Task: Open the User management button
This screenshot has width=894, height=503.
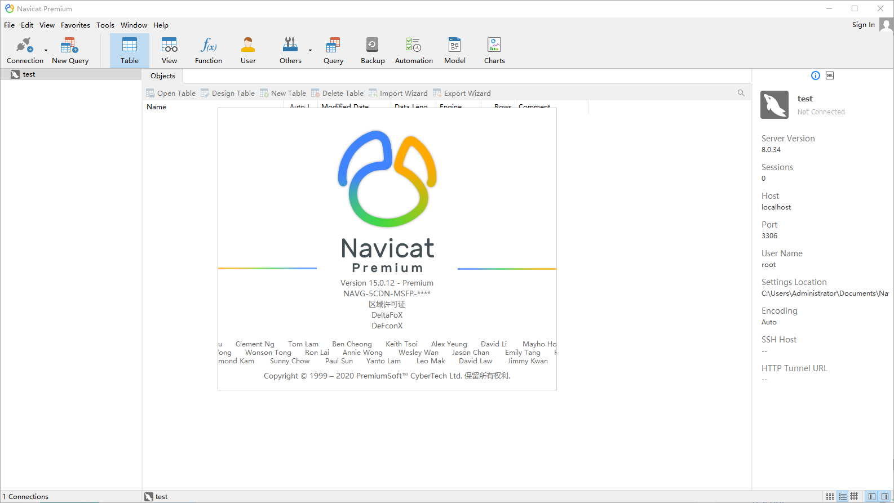Action: point(248,50)
